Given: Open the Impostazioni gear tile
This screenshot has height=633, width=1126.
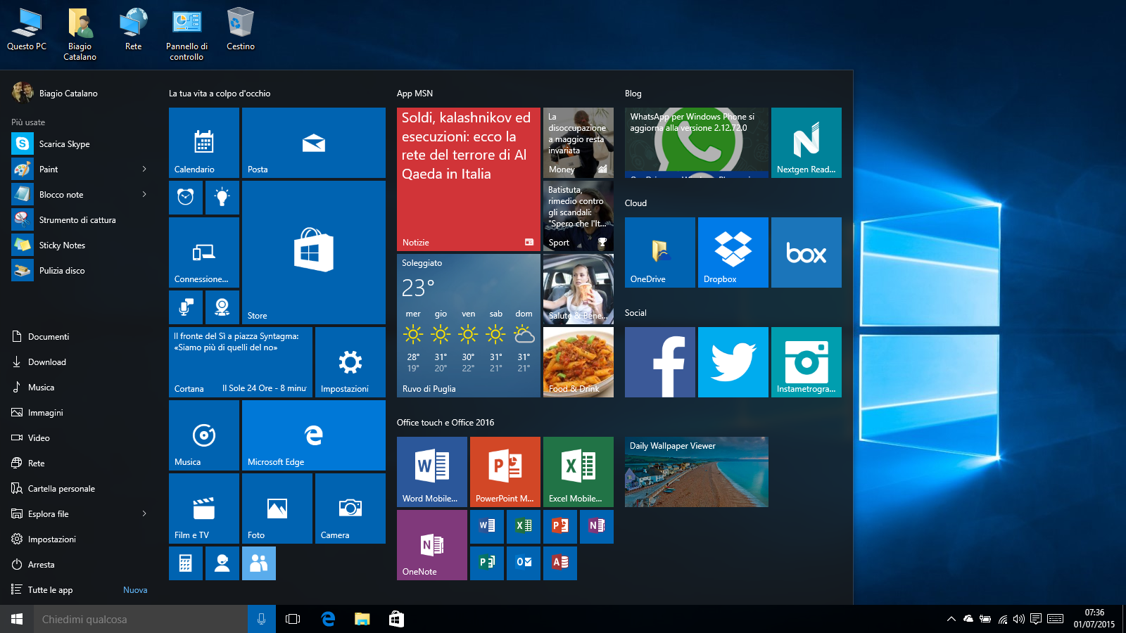Looking at the screenshot, I should coord(350,362).
